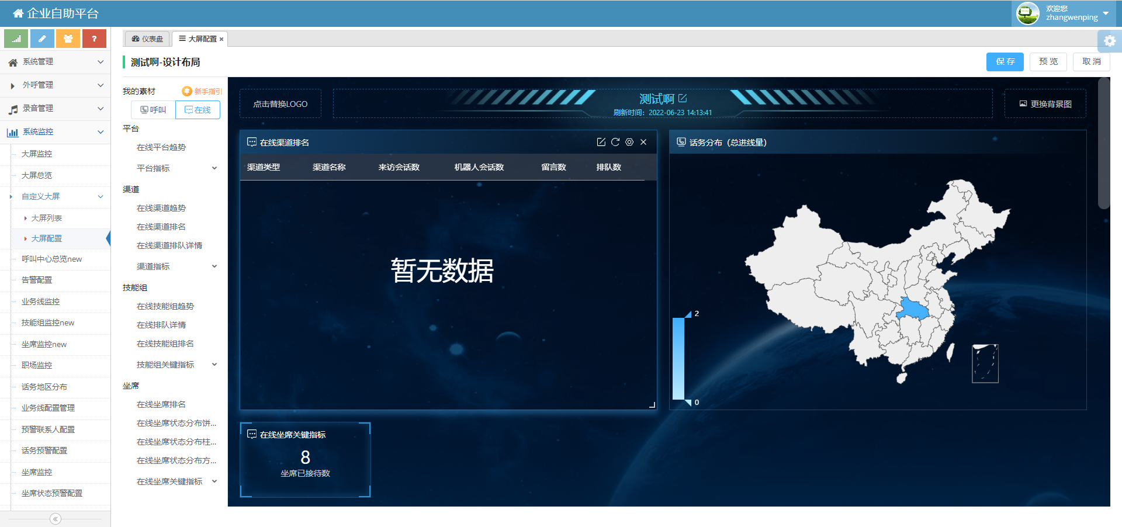Expand 渠道指标 in materials list
Screen dimensions: 1122x527
pyautogui.click(x=214, y=266)
